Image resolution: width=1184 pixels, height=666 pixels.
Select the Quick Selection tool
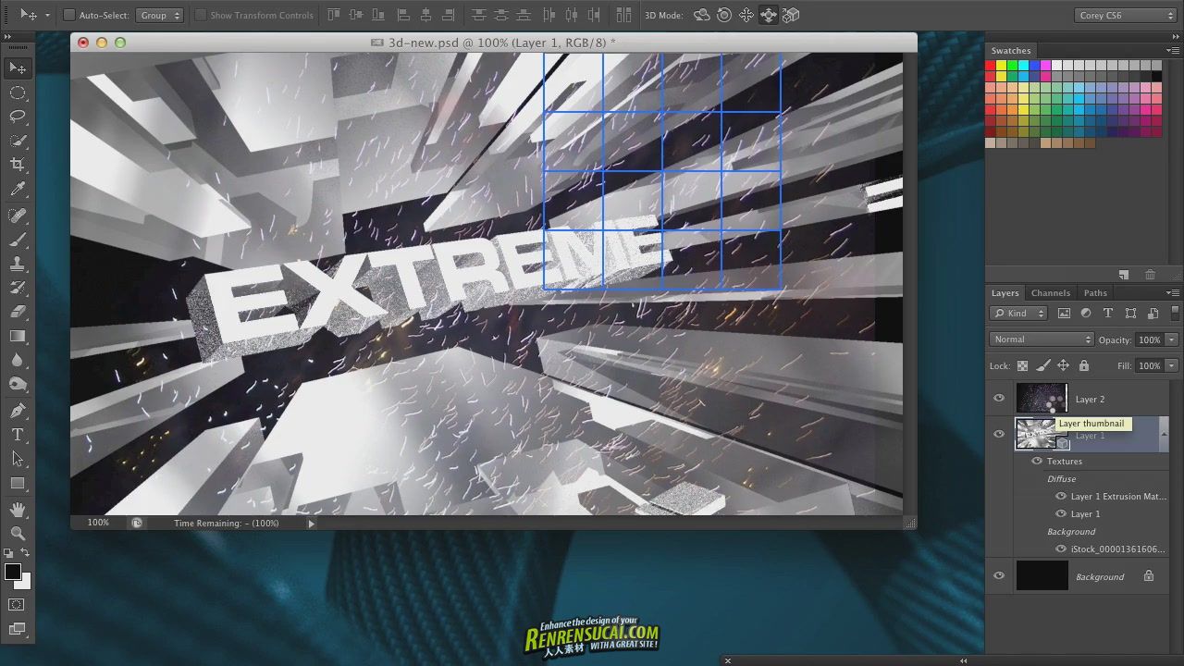pos(18,141)
